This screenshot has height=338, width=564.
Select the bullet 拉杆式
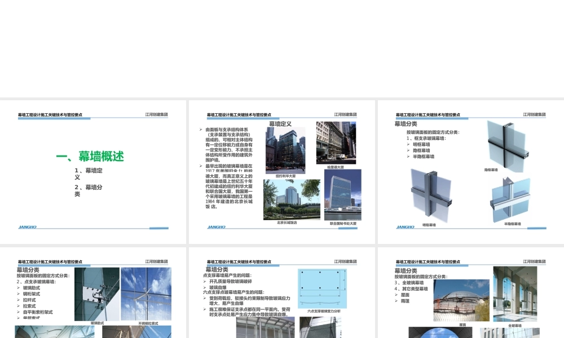click(29, 300)
